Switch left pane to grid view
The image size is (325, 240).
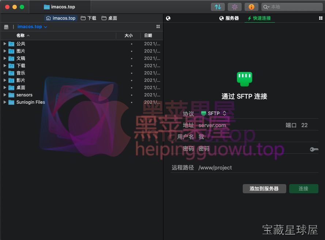tap(158, 27)
